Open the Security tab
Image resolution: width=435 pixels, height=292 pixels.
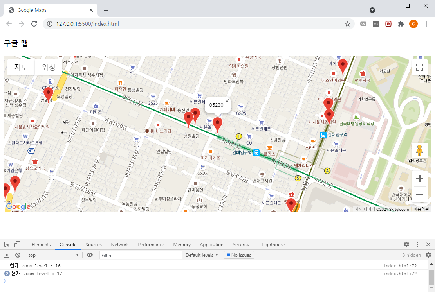point(241,245)
